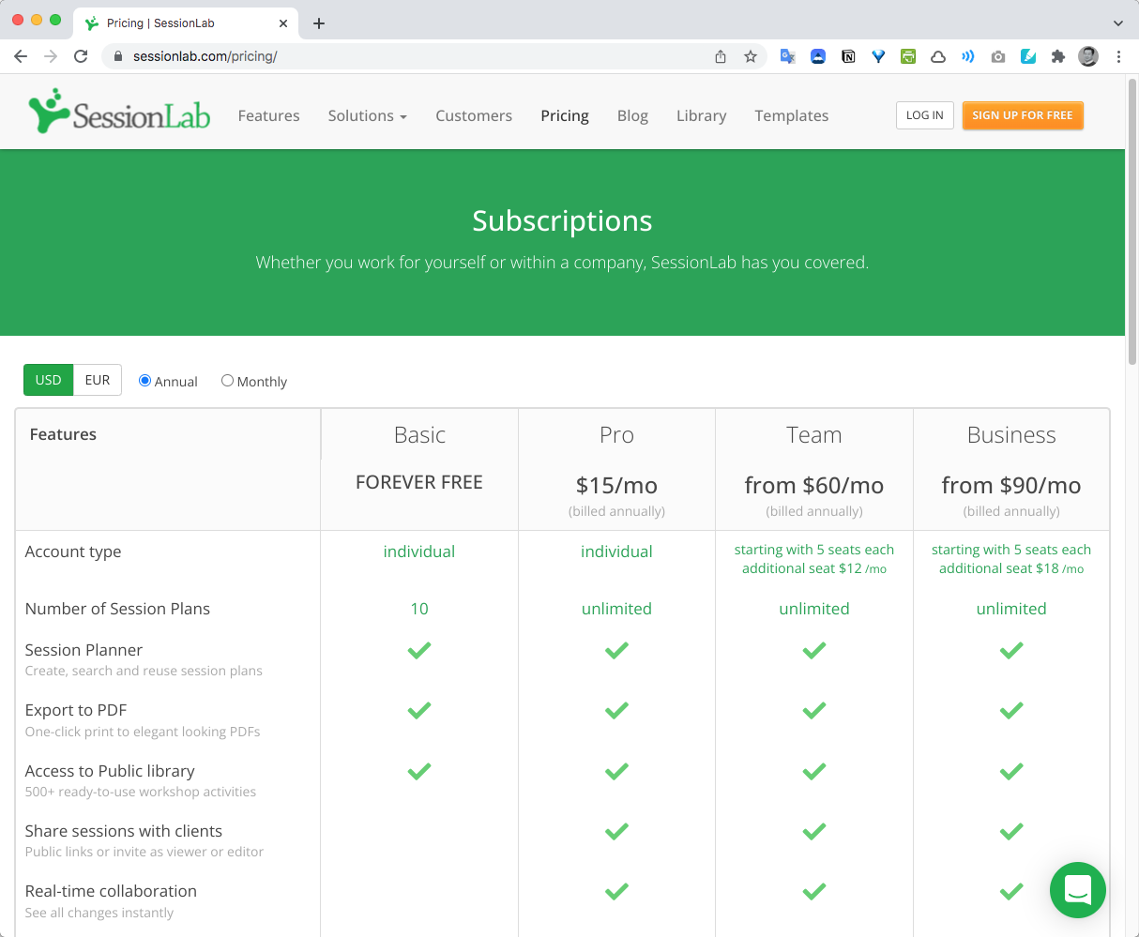Click the Basic plan '10' session plans value
1139x937 pixels.
pos(419,609)
